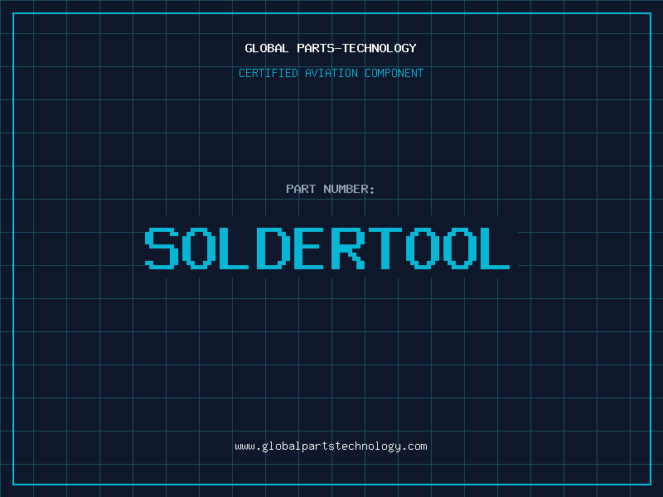Screen dimensions: 663x497
Task: Select the GLOBAL PARTS-TECHNOLOGY heading
Action: pyautogui.click(x=331, y=48)
